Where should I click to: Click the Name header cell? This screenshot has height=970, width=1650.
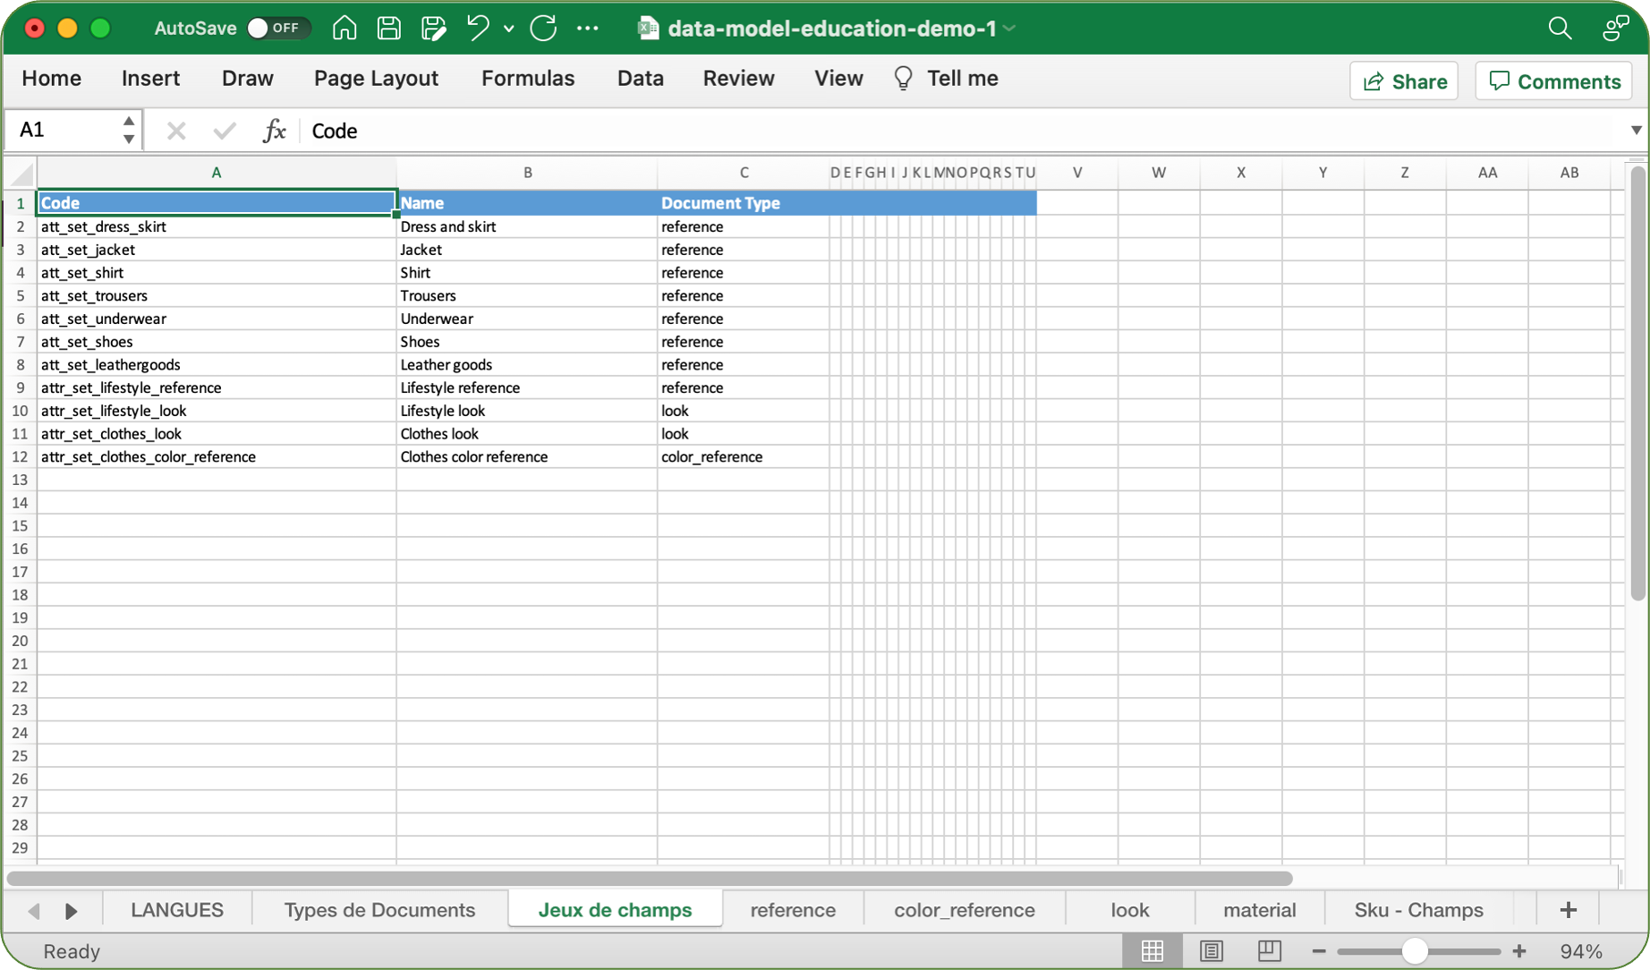coord(527,203)
